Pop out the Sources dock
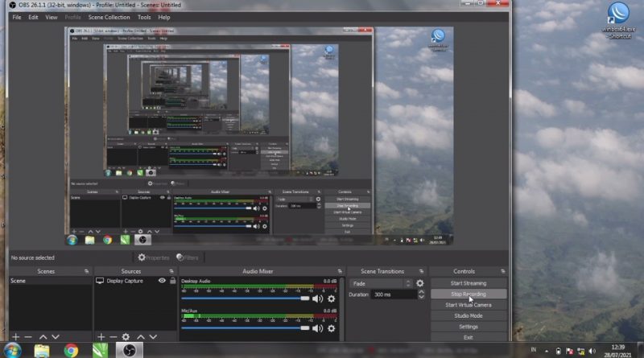The width and height of the screenshot is (644, 358). 171,271
